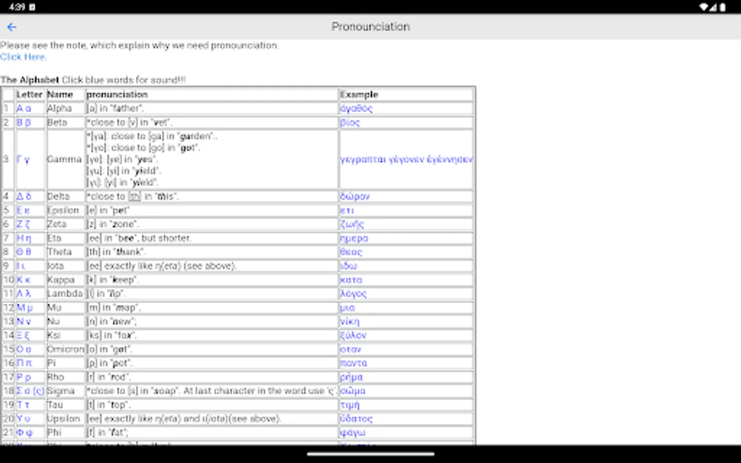Play sound for letter Pi 'Π π'
The width and height of the screenshot is (741, 463).
[x=24, y=363]
